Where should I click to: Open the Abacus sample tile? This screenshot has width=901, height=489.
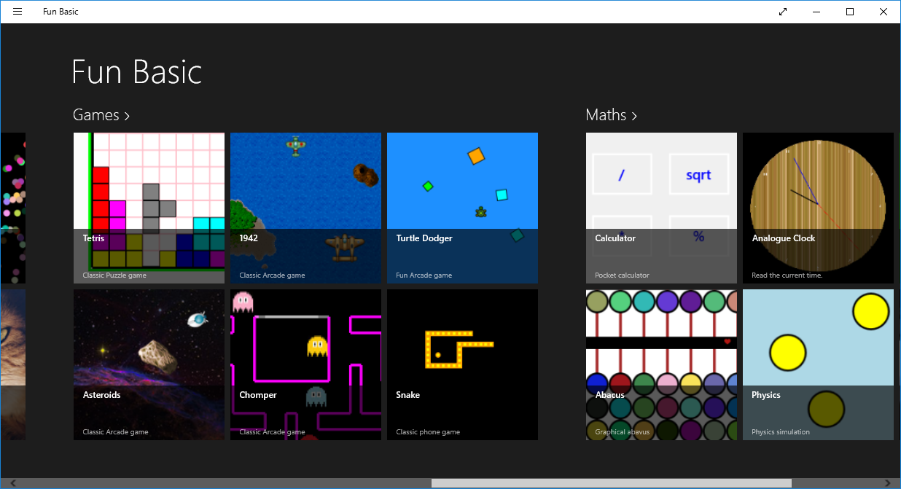[661, 364]
